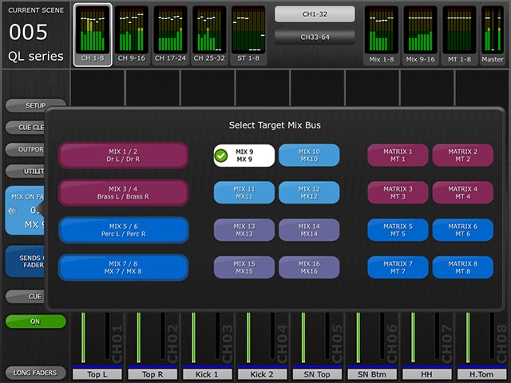This screenshot has width=511, height=383.
Task: Select the MIX 10 target bus
Action: pyautogui.click(x=309, y=155)
